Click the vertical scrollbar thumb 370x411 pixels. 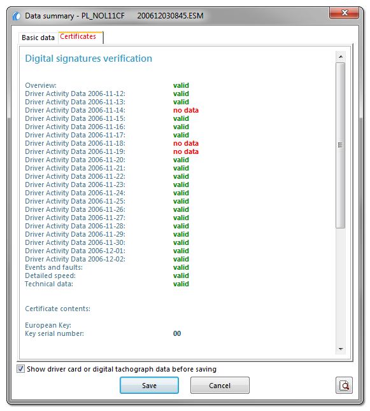(x=341, y=145)
